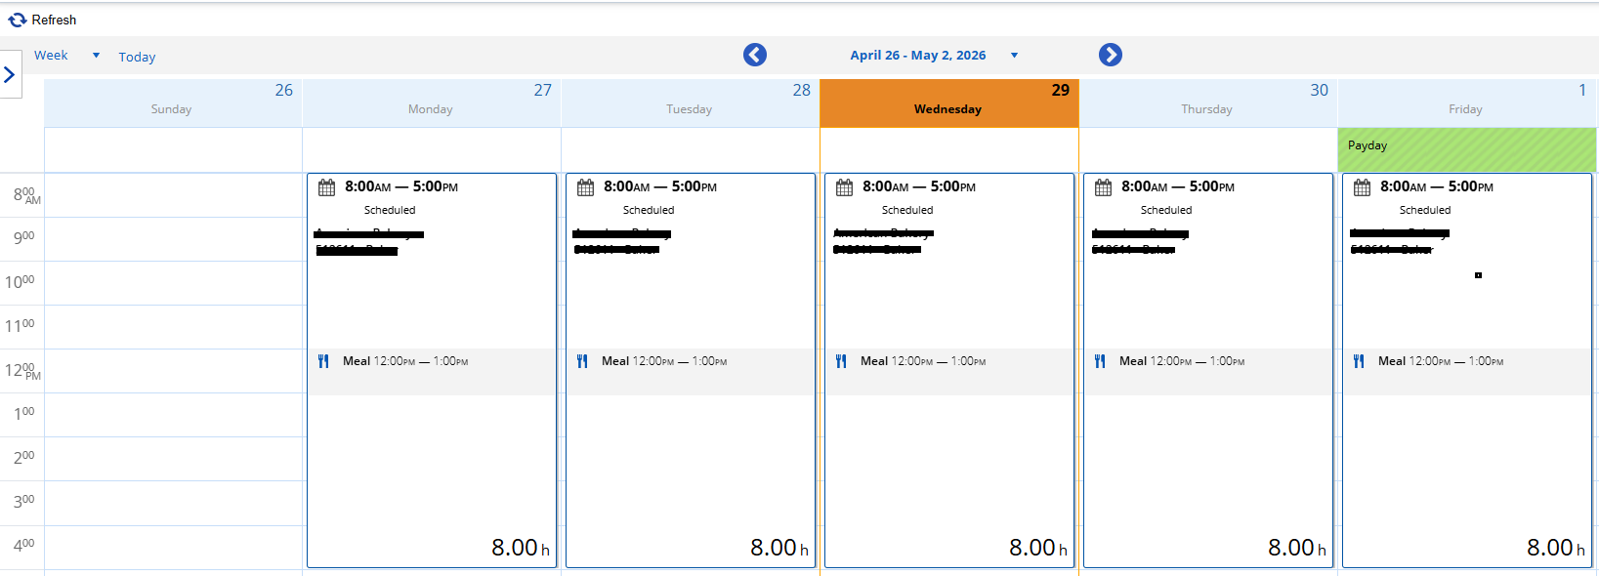
Task: Jump to Today
Action: (137, 57)
